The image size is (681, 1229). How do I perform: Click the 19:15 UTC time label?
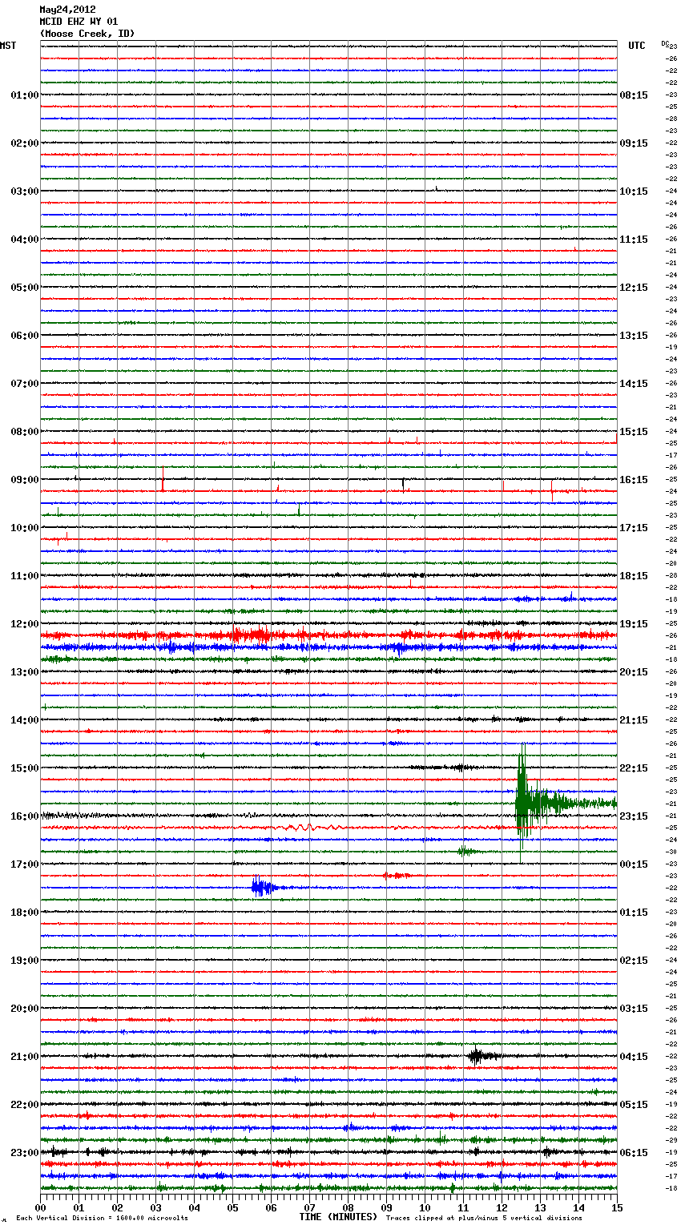click(x=634, y=624)
